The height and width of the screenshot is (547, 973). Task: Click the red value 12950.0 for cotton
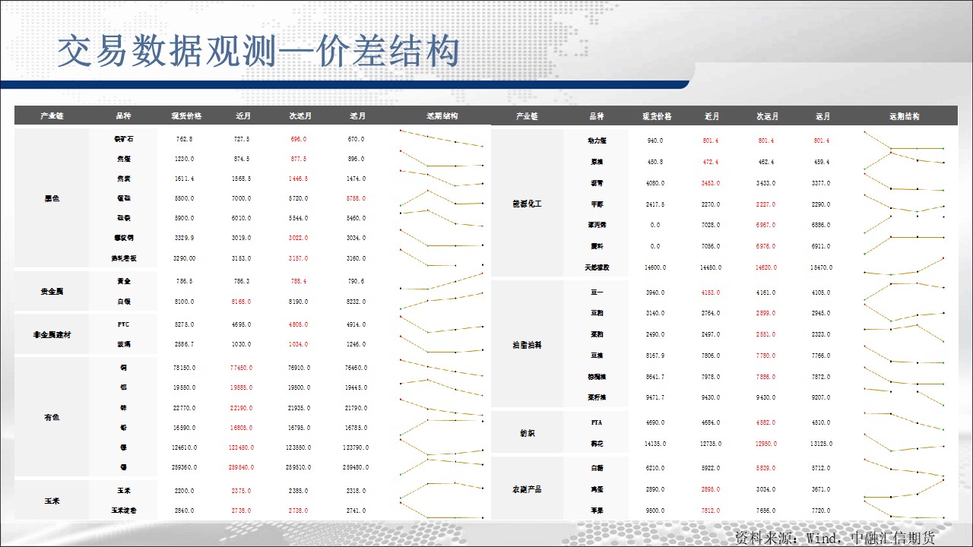766,444
